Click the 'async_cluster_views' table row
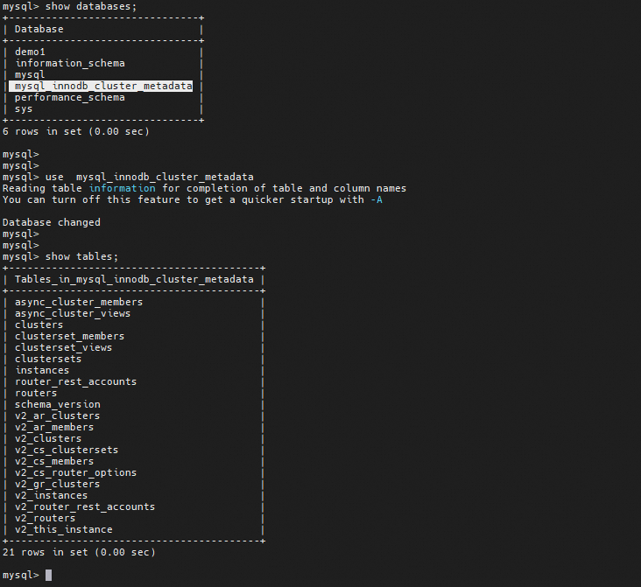 tap(73, 313)
